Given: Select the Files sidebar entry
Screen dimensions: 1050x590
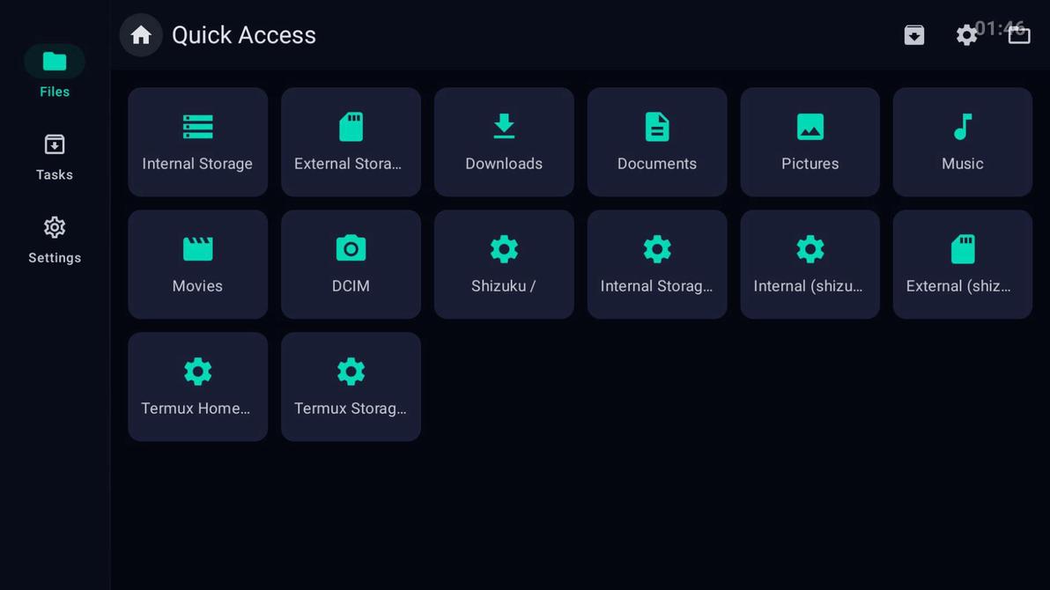Looking at the screenshot, I should click(54, 73).
